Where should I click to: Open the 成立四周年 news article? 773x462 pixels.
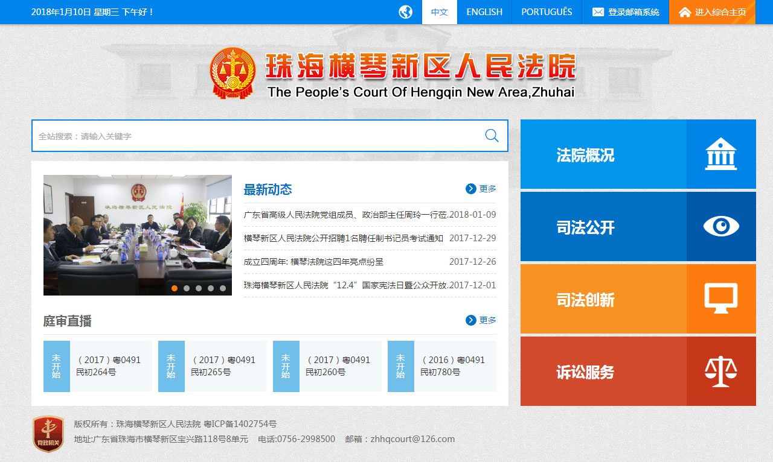coord(313,262)
